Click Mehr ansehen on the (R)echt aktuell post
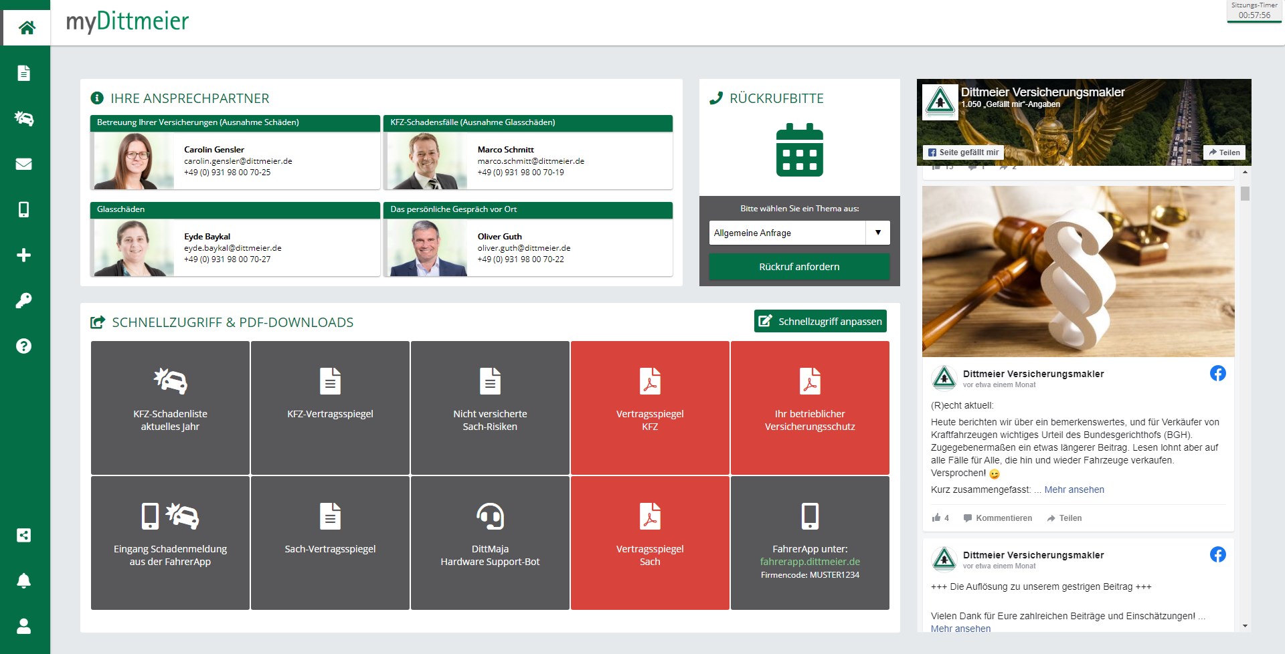The image size is (1285, 654). (1074, 489)
